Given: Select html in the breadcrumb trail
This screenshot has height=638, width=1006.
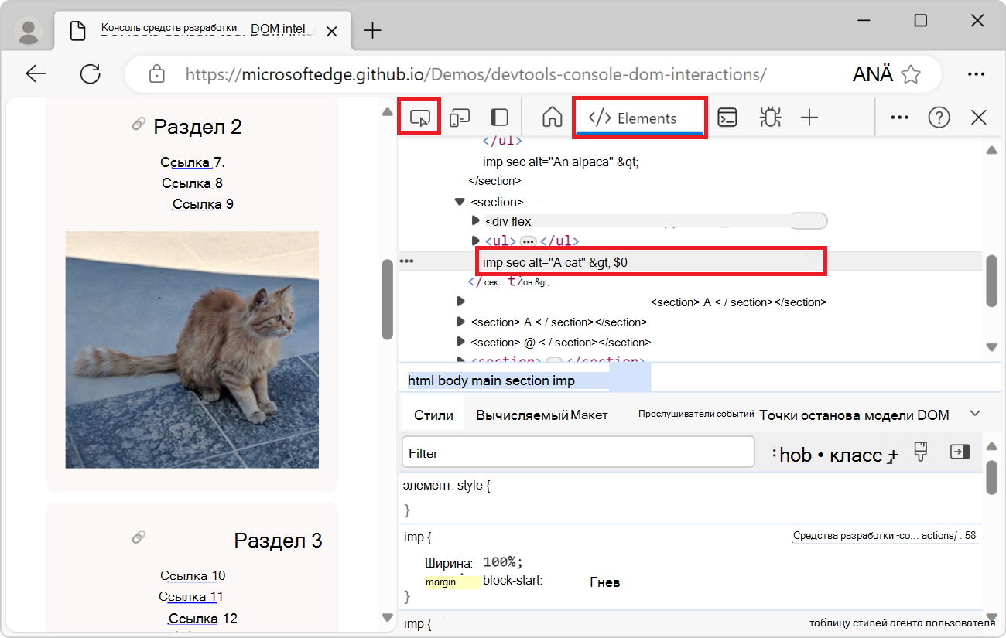Looking at the screenshot, I should (x=421, y=380).
